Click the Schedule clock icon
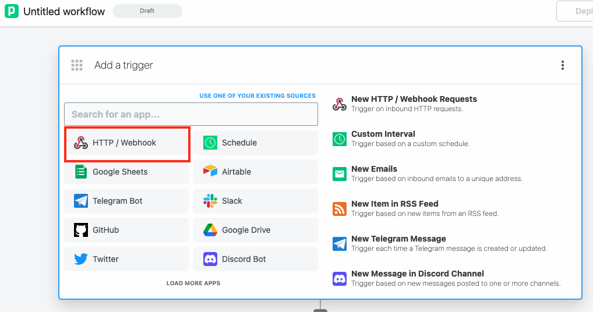593x312 pixels. pos(210,143)
